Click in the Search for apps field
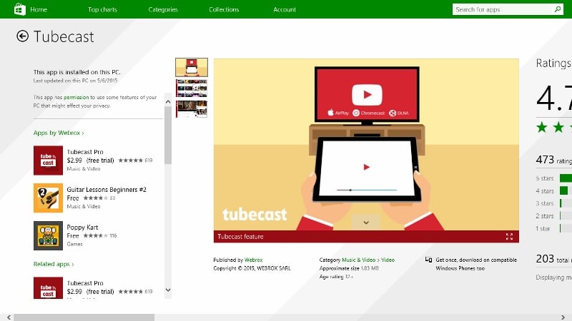This screenshot has height=321, width=572. pyautogui.click(x=503, y=9)
